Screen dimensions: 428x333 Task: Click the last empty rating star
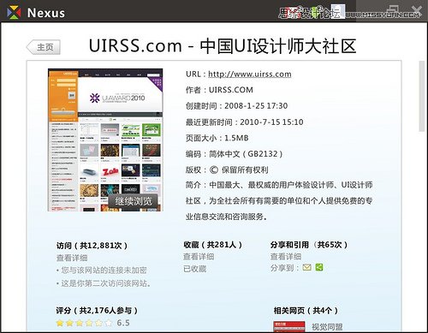(x=109, y=323)
